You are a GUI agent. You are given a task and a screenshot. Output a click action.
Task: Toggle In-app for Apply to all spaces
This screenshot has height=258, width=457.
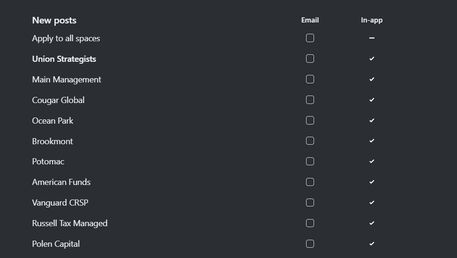click(372, 38)
